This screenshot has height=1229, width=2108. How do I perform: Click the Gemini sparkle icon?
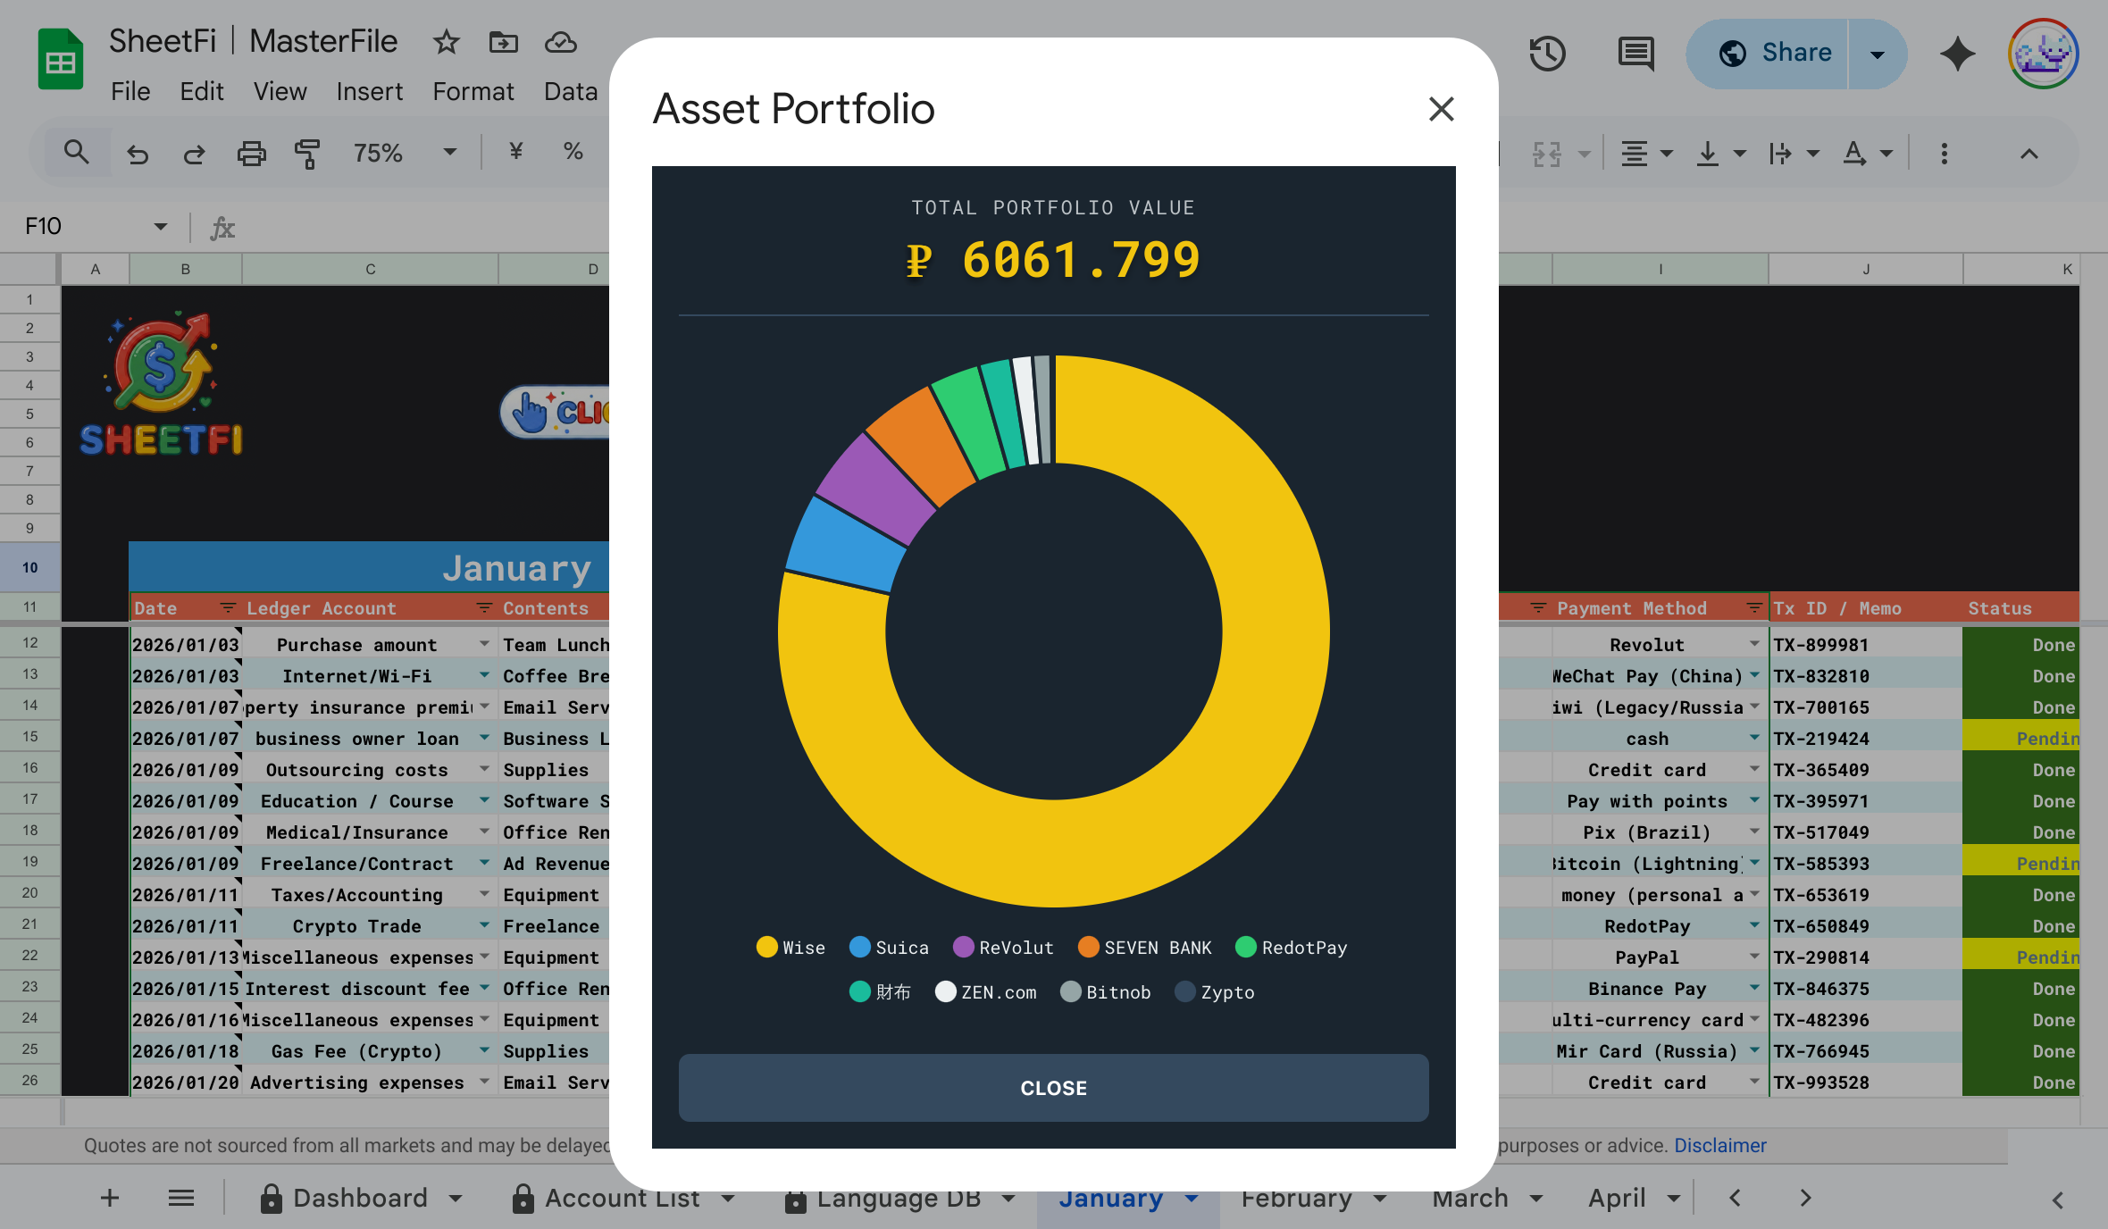(x=1956, y=54)
